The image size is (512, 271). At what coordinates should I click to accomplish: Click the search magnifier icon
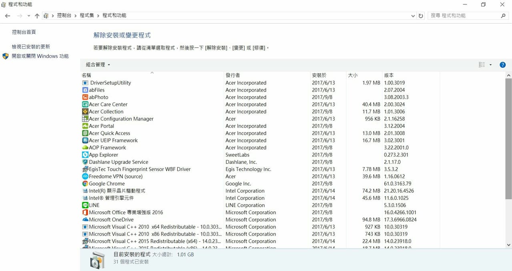[x=503, y=16]
